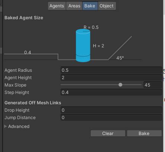The height and width of the screenshot is (152, 165).
Task: Click the Generated Off Mesh Links heading
Action: pyautogui.click(x=33, y=103)
